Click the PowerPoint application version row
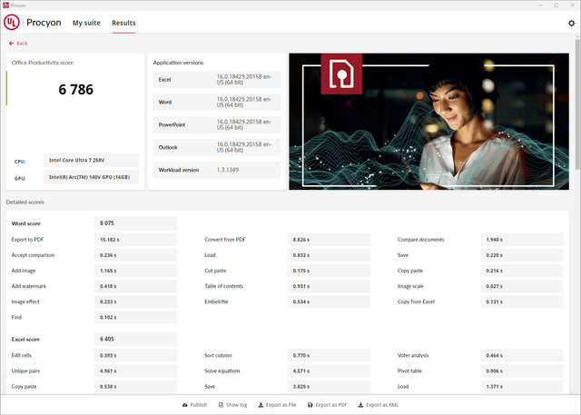 [217, 125]
